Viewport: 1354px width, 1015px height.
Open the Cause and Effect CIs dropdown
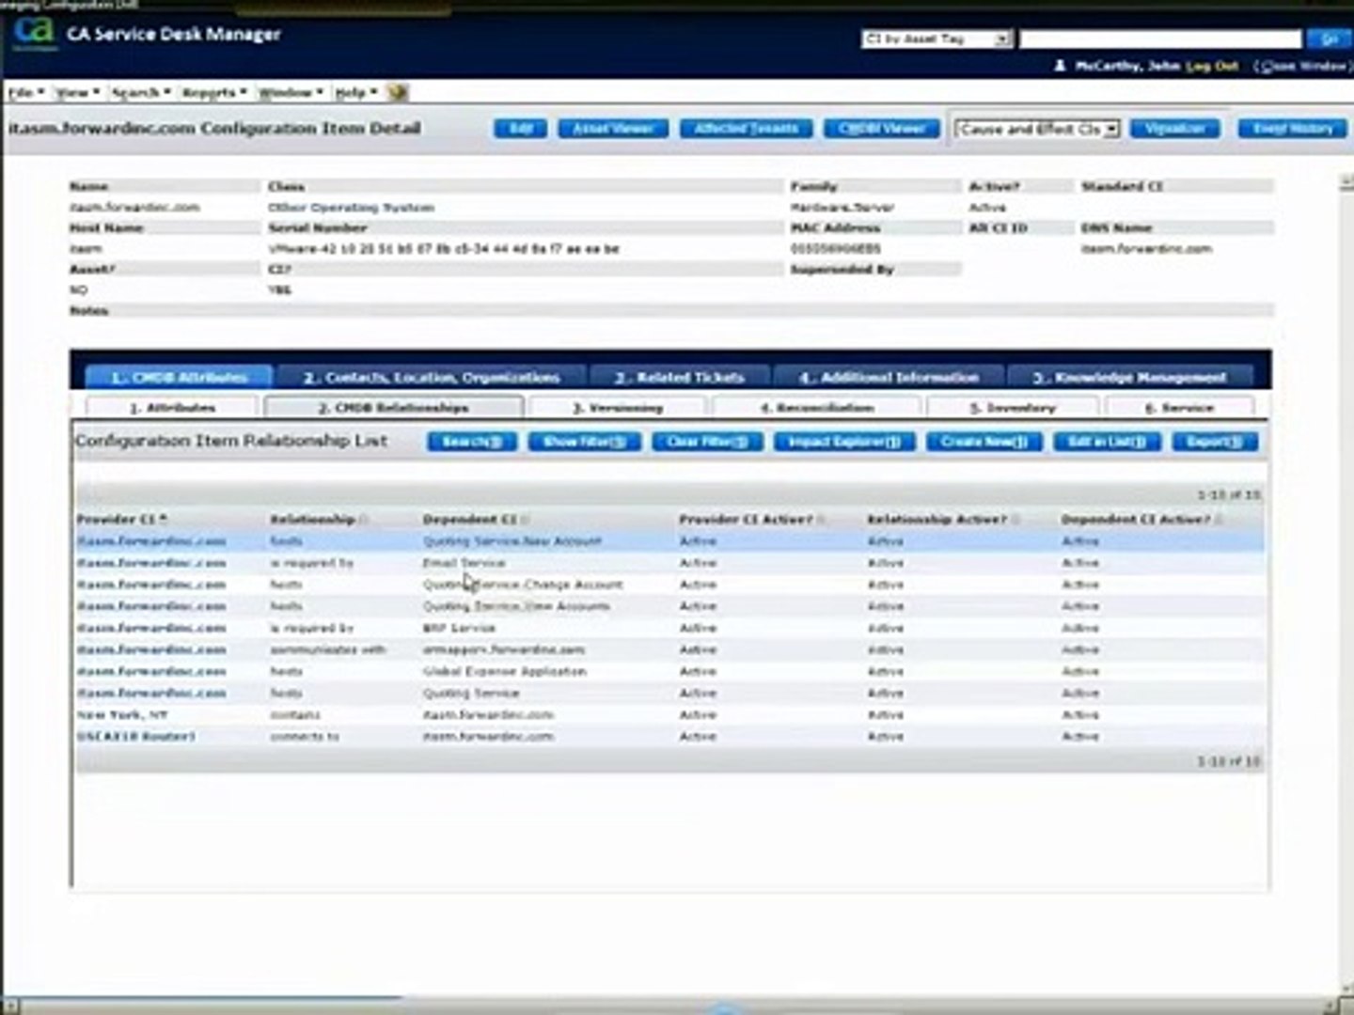[1036, 129]
